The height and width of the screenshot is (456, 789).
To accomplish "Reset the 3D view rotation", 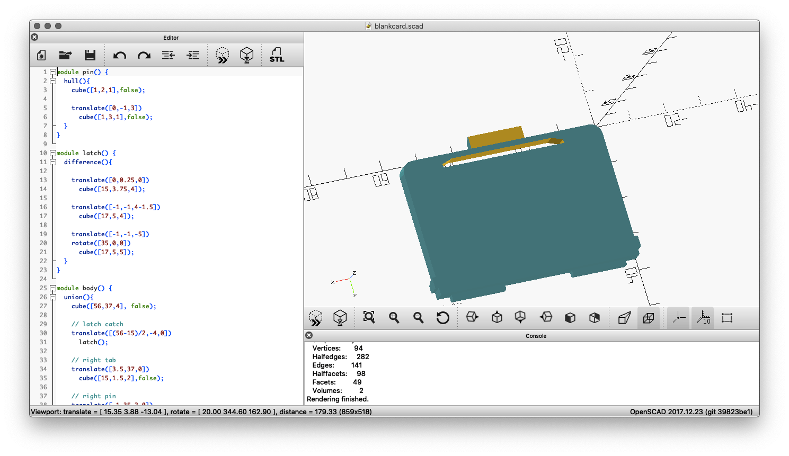I will pyautogui.click(x=442, y=318).
